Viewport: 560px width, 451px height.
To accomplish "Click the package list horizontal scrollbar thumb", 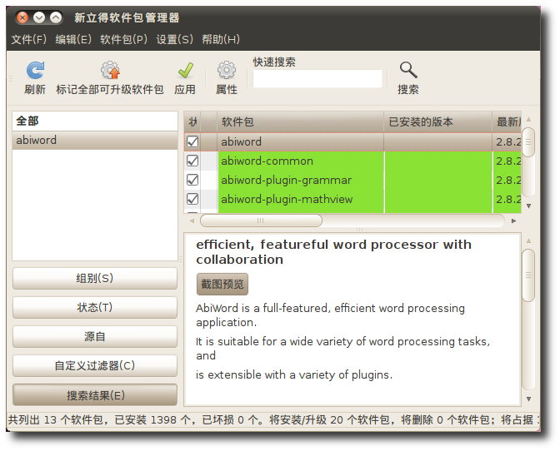I will point(261,221).
